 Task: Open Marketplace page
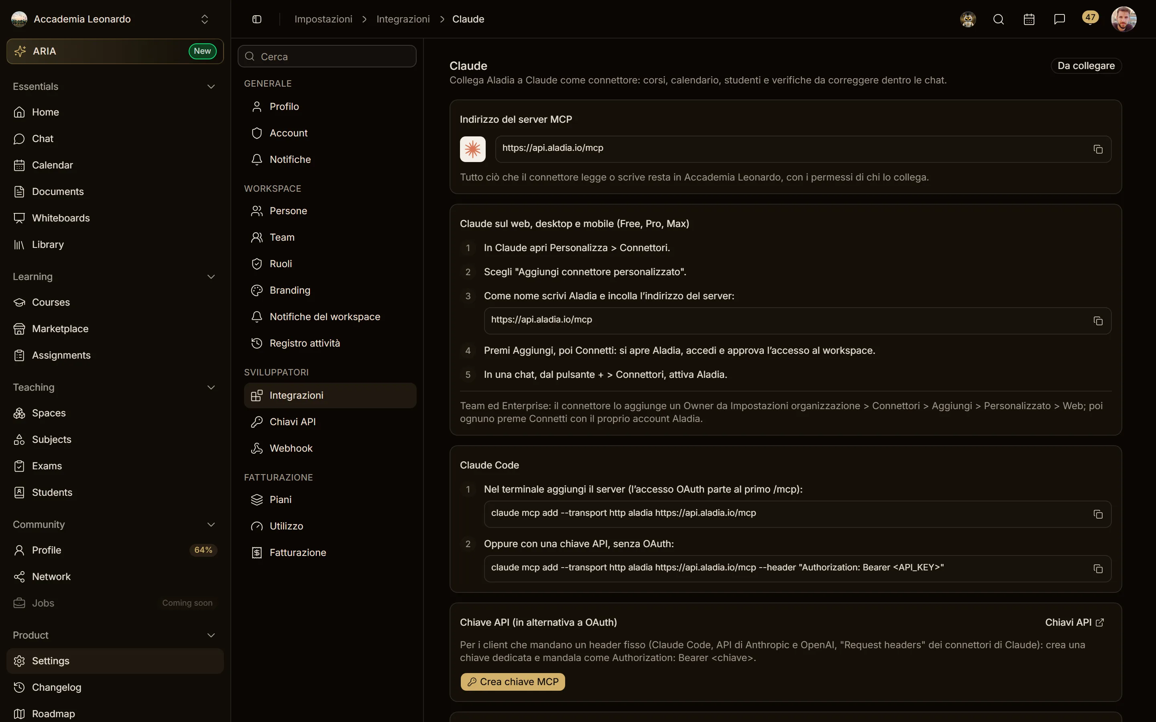[115, 329]
